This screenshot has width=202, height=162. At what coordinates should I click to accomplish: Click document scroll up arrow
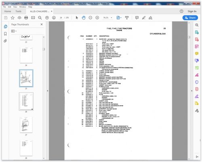click(x=189, y=23)
